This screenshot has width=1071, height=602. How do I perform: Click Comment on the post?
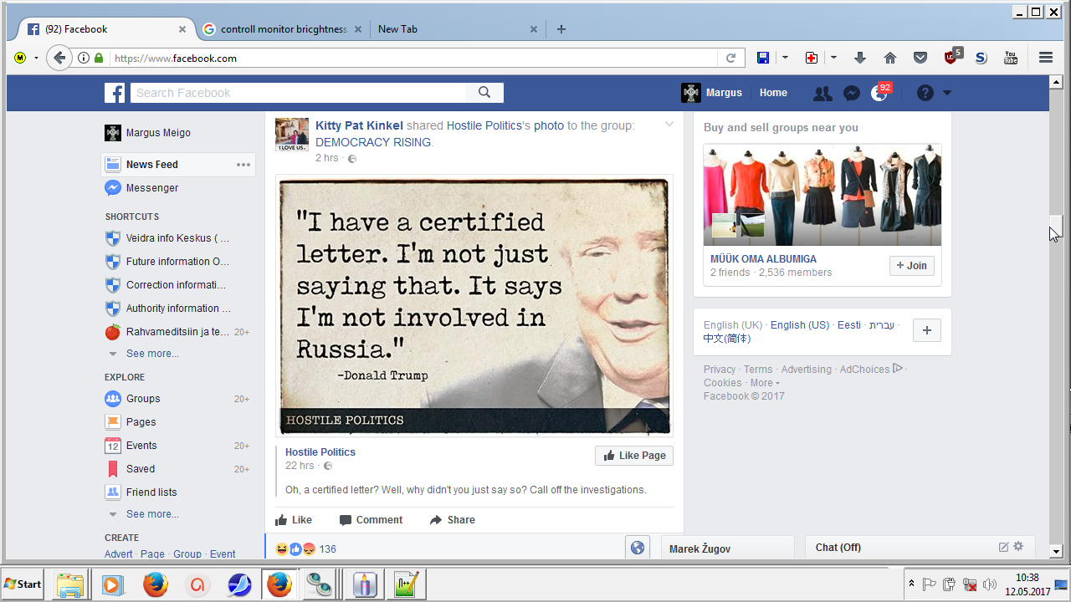[371, 520]
